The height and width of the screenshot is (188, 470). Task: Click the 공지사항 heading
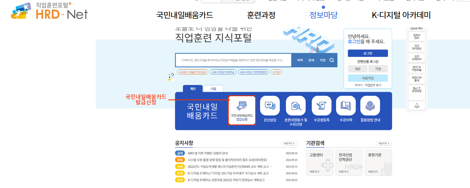pyautogui.click(x=185, y=143)
